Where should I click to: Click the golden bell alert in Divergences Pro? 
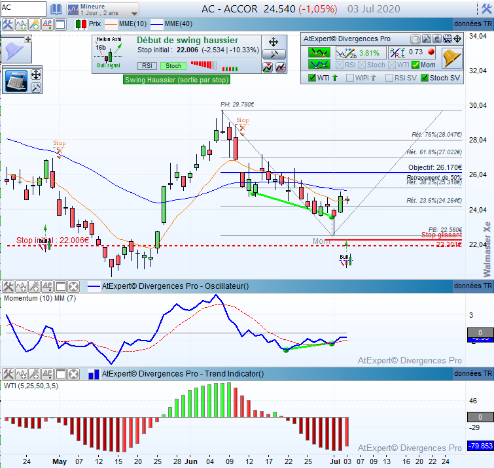[x=451, y=58]
